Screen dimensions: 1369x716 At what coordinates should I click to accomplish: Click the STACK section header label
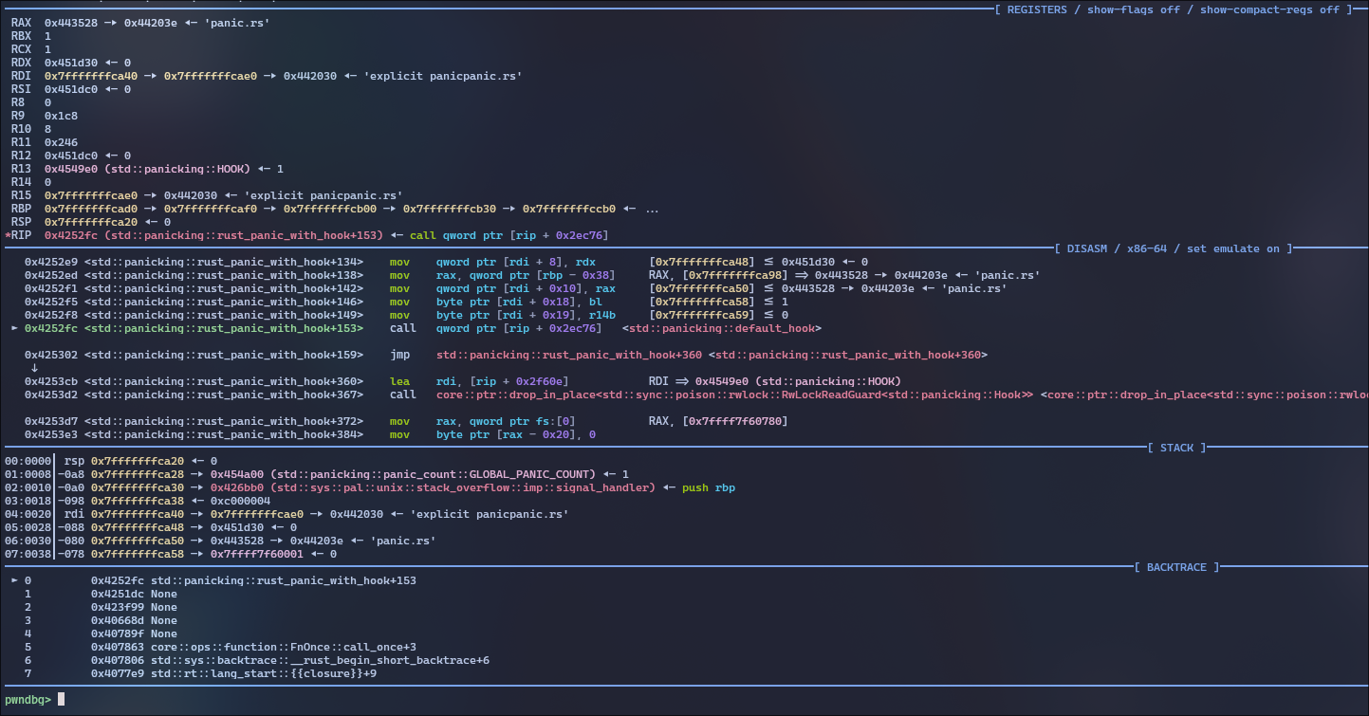coord(1176,448)
